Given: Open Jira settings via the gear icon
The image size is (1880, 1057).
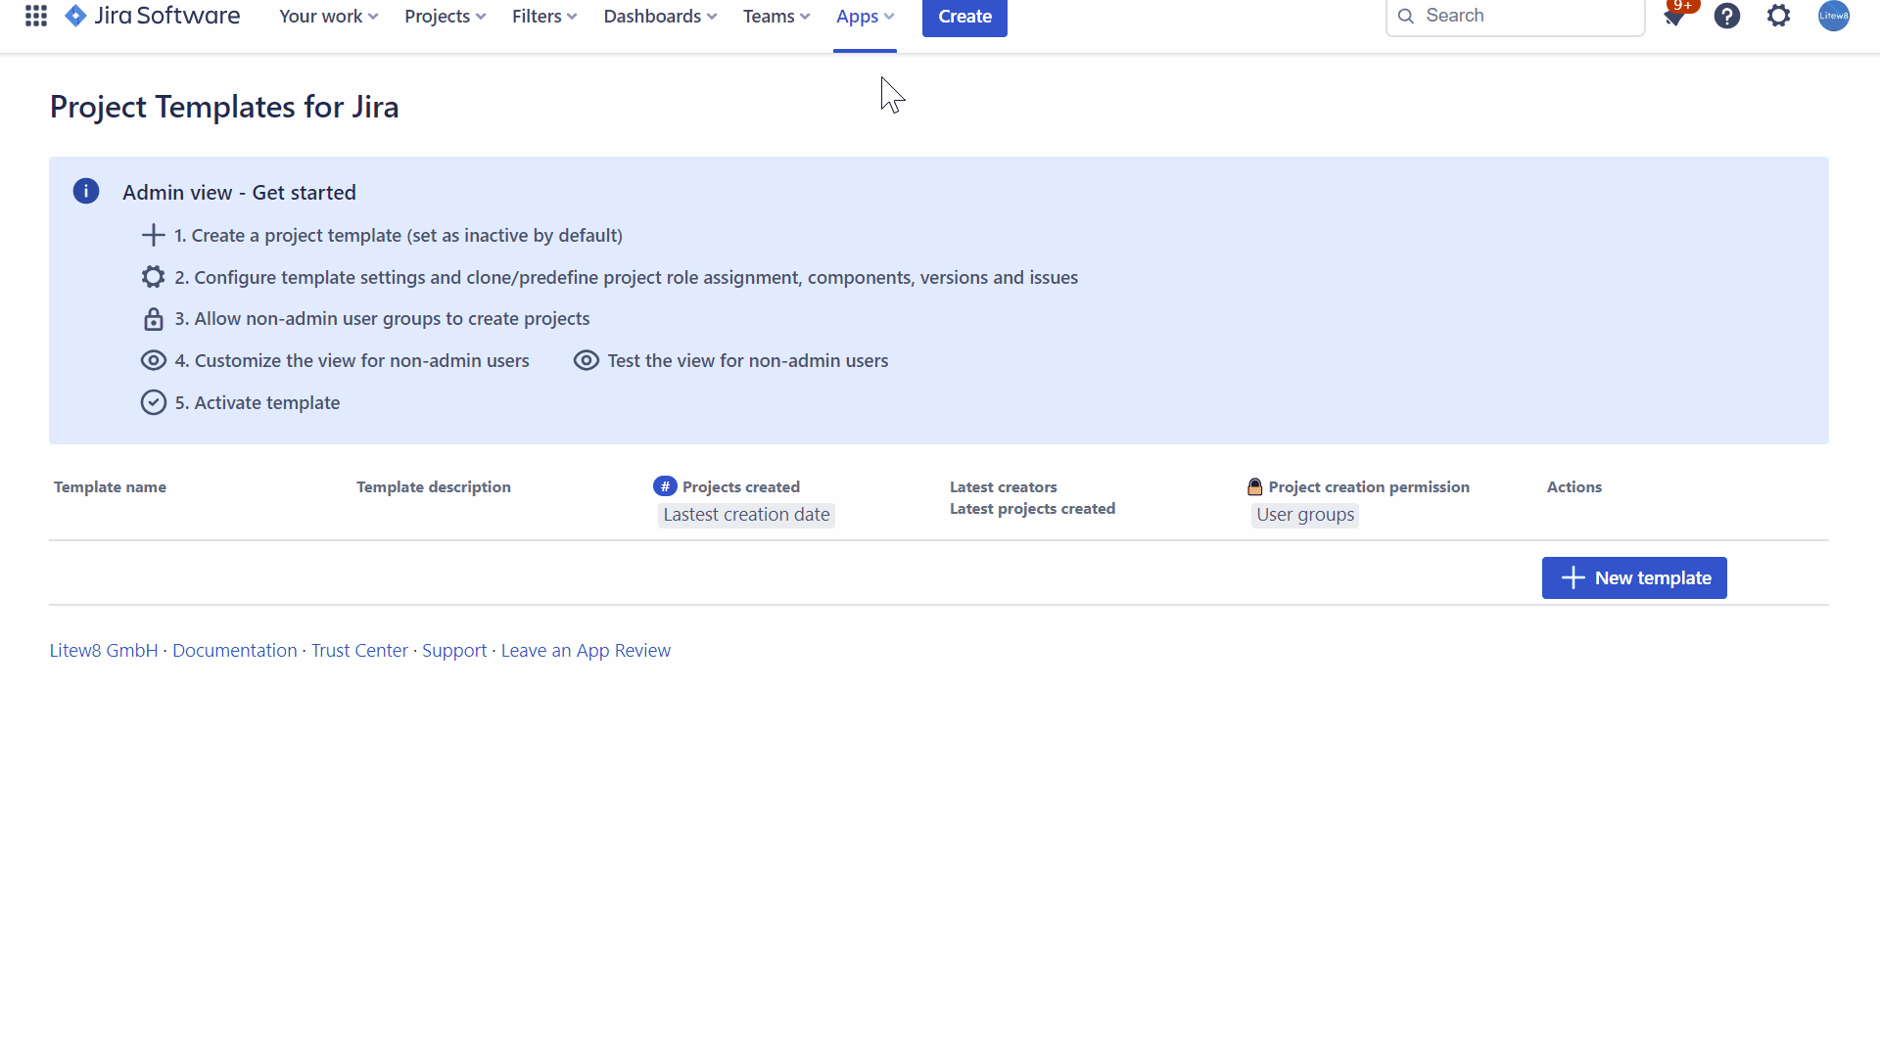Looking at the screenshot, I should pos(1779,16).
